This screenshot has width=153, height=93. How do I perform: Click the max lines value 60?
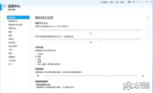[x=91, y=42]
